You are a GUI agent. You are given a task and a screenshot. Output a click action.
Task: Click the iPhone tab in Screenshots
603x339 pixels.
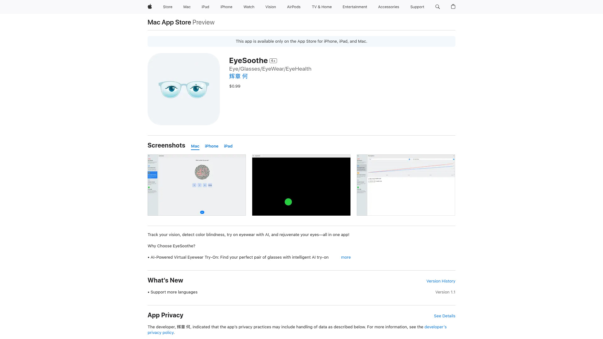coord(211,146)
